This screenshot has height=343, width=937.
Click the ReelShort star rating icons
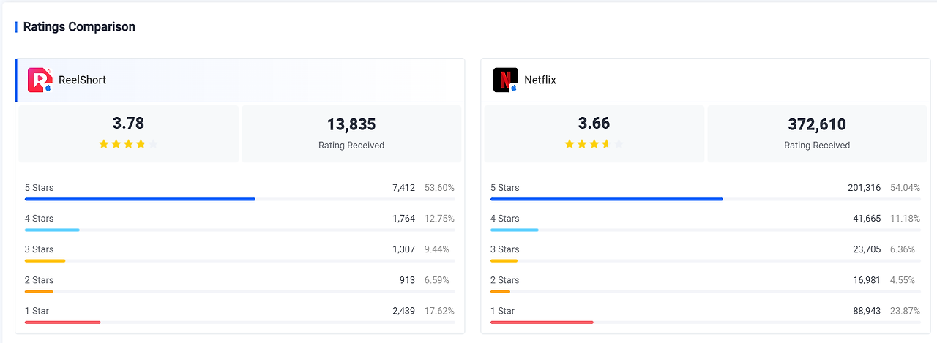[128, 144]
